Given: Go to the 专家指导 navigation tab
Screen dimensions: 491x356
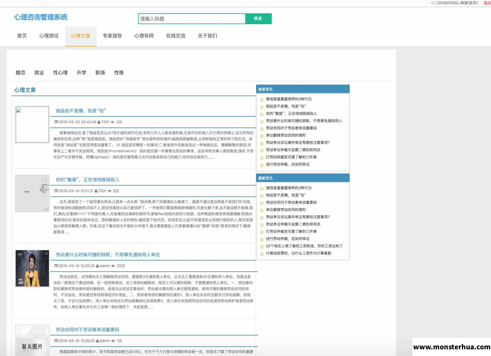Looking at the screenshot, I should tap(112, 36).
